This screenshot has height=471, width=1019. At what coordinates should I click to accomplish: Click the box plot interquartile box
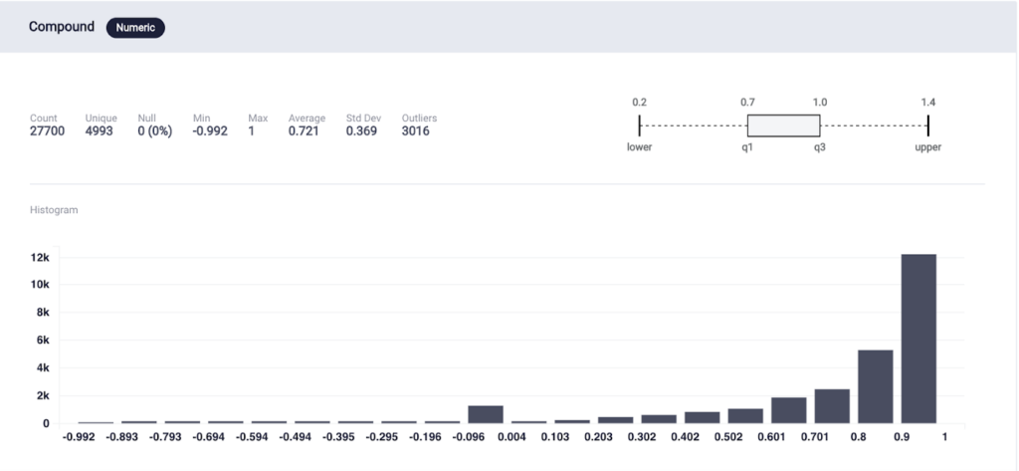pos(784,125)
